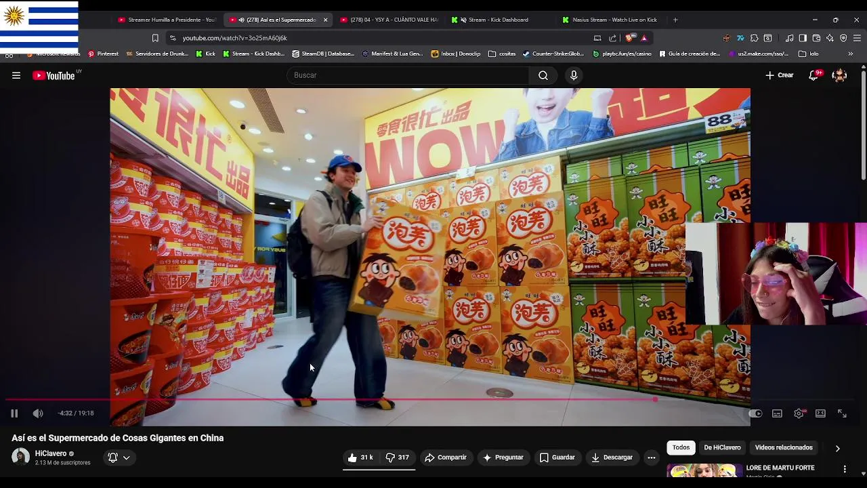Image resolution: width=867 pixels, height=488 pixels.
Task: Open Brave Rewards triangle icon
Action: 644,38
